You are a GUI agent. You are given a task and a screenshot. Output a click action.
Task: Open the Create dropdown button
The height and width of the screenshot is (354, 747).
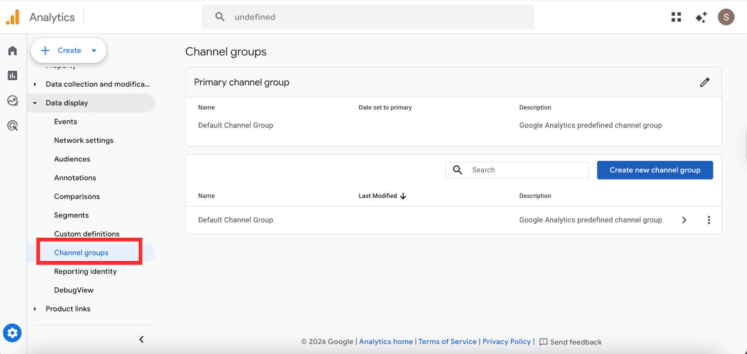click(69, 50)
